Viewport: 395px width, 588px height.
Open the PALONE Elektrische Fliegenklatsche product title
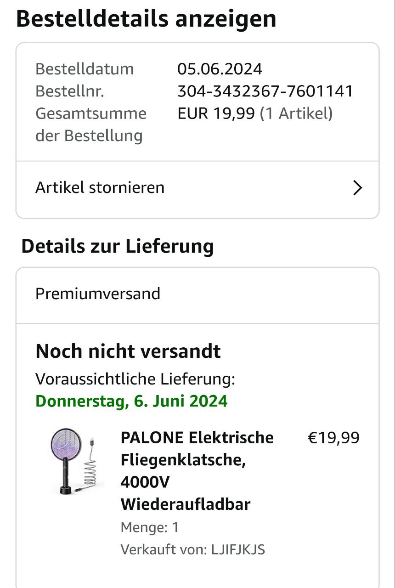(197, 471)
